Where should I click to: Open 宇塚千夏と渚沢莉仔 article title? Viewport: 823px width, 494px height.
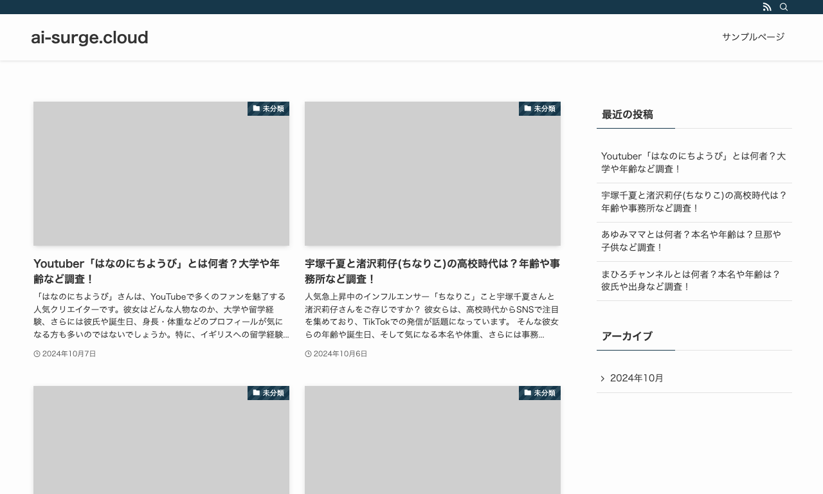click(x=433, y=271)
